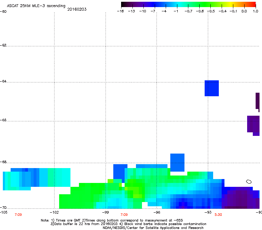Screen dimensions: 262x230
Task: Click the -68 latitude label
Action: (3, 162)
